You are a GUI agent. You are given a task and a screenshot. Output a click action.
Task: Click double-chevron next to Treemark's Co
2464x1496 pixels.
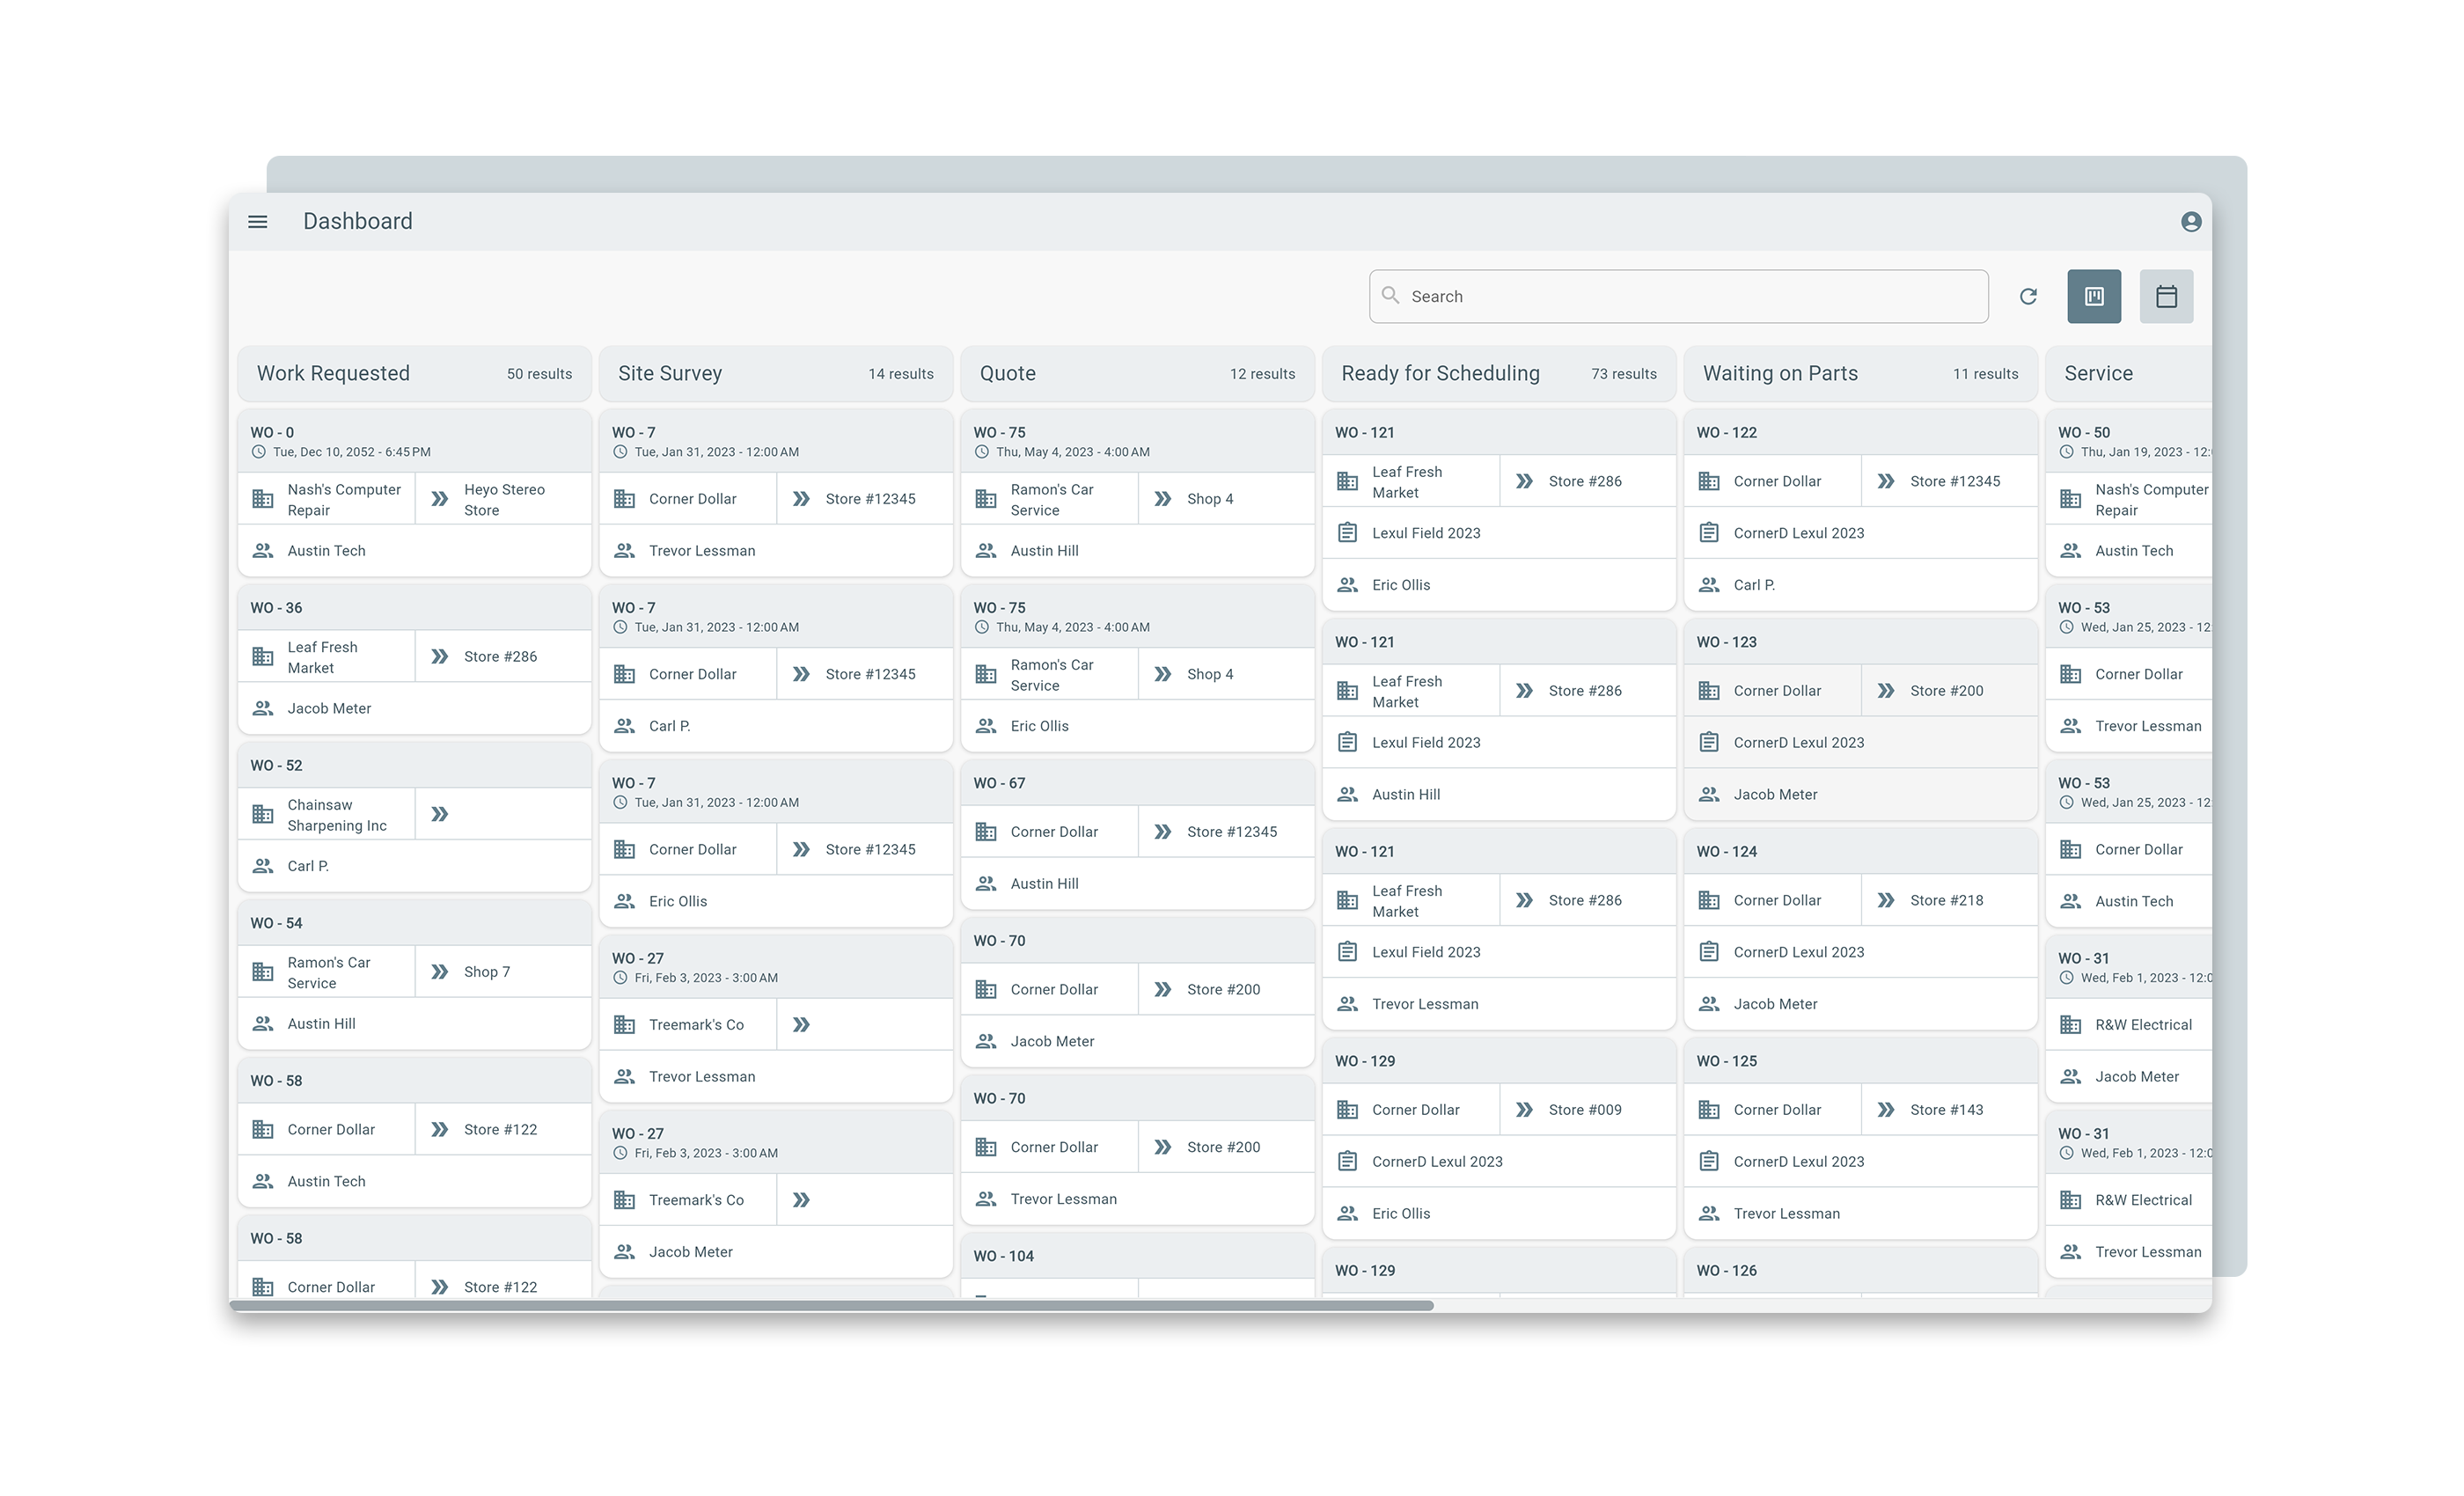click(801, 1025)
